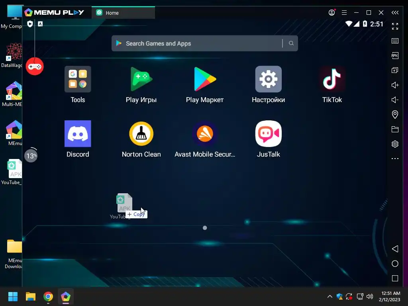408x306 pixels.
Task: Select DataWagon desktop shortcut
Action: pos(12,55)
